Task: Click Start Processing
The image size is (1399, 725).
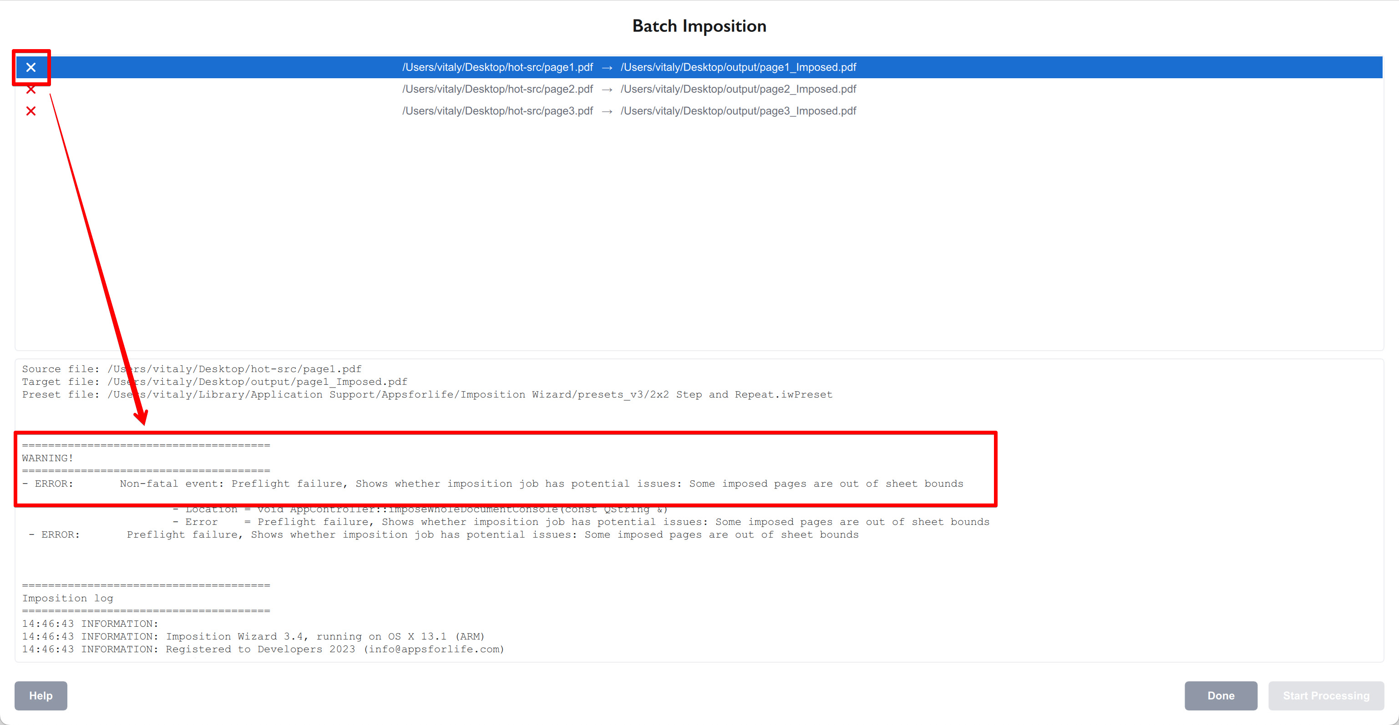Action: (x=1325, y=696)
